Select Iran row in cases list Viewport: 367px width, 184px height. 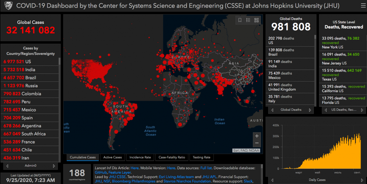pyautogui.click(x=30, y=158)
